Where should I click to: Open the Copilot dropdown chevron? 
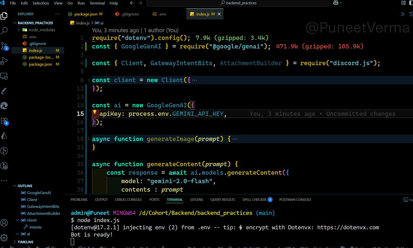tap(341, 3)
